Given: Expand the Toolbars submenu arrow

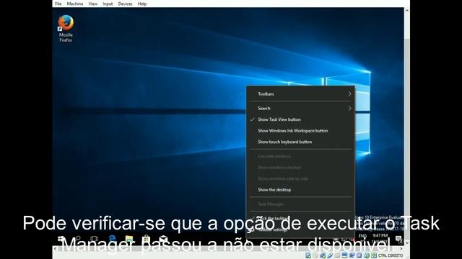Looking at the screenshot, I should tap(349, 94).
